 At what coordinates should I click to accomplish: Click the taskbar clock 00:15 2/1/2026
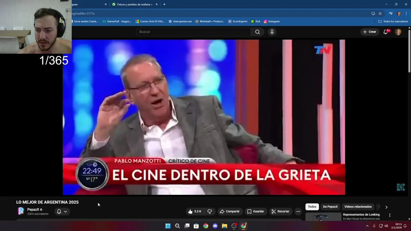tap(397, 226)
